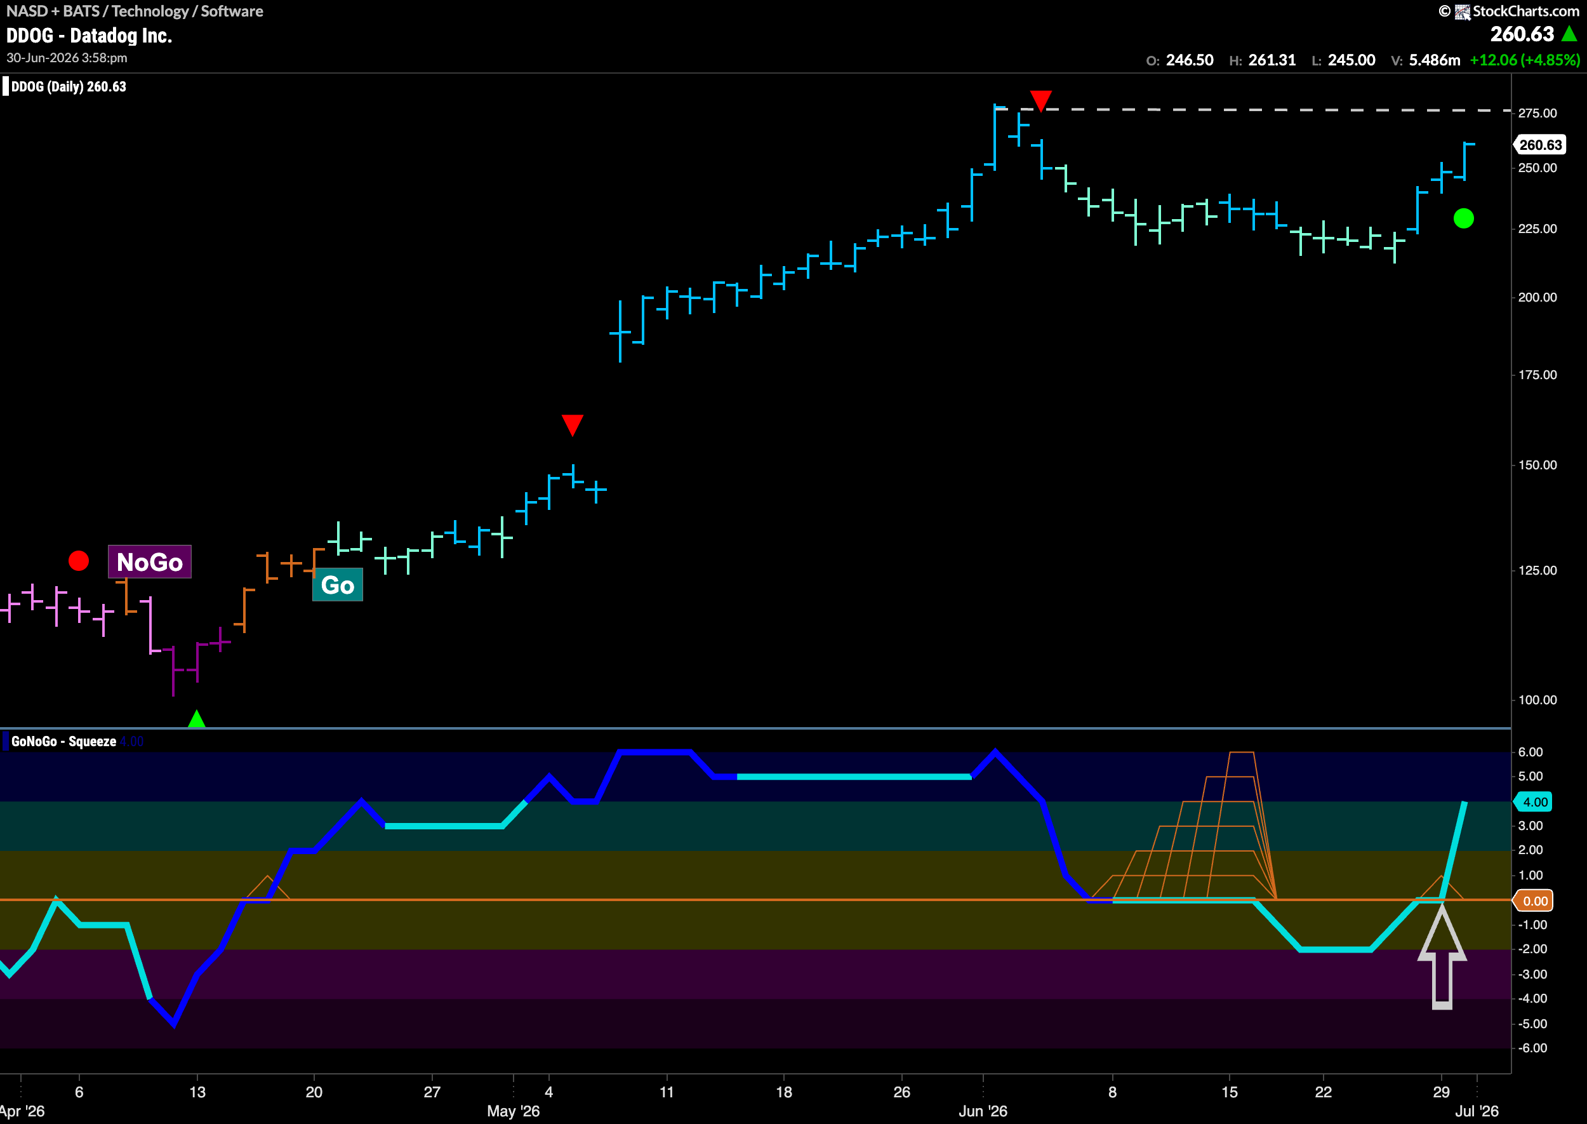1587x1124 pixels.
Task: Click the DDOG (Daily) 260.63 legend
Action: [69, 86]
